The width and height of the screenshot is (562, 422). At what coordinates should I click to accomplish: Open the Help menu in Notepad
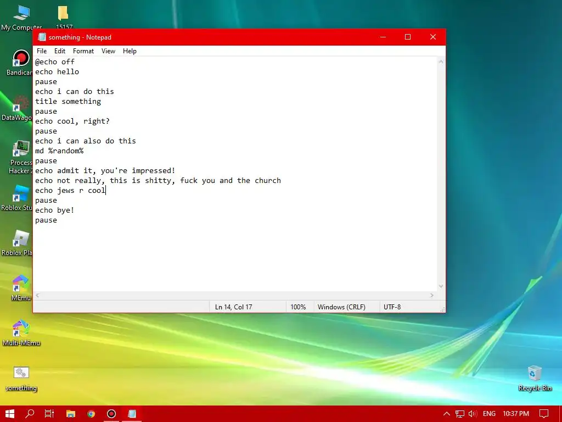[x=130, y=51]
